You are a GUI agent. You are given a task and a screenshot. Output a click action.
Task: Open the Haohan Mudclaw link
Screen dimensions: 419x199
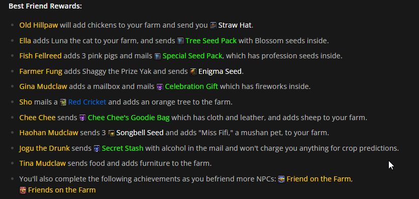(49, 133)
